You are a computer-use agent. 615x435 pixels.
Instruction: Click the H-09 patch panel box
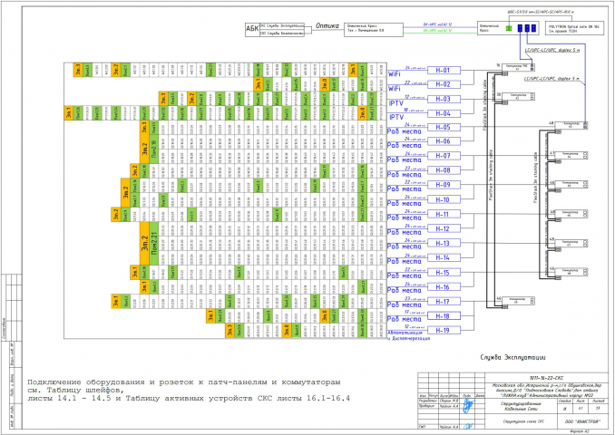point(444,185)
